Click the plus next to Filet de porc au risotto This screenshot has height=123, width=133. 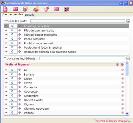(x=20, y=30)
